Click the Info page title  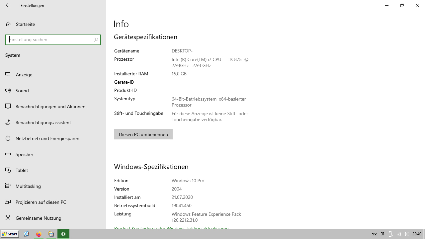click(x=121, y=24)
